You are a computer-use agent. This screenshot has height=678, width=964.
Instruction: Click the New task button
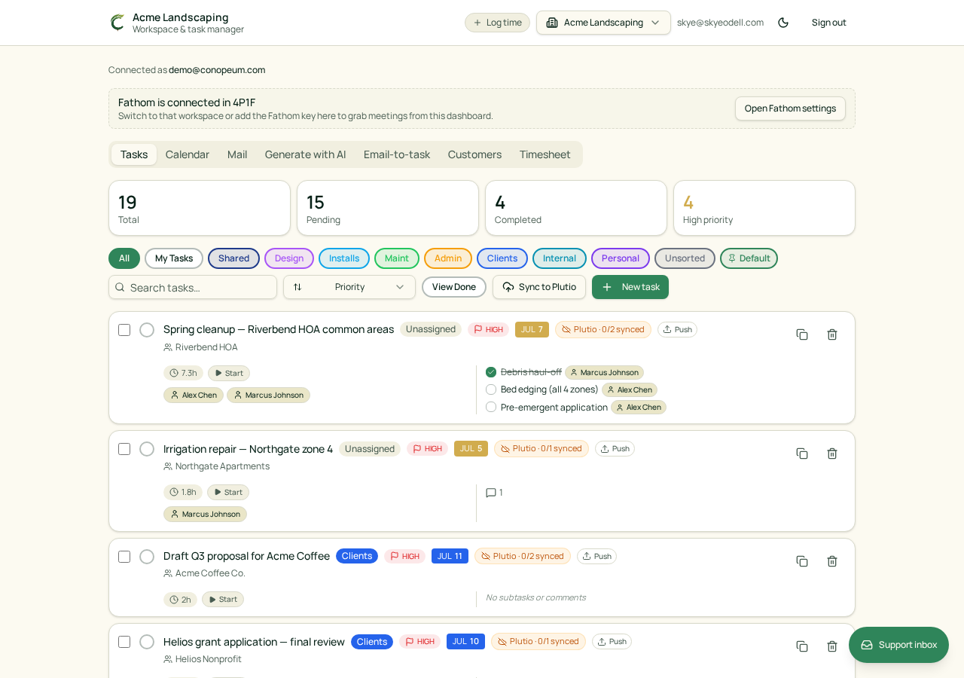[x=630, y=287]
